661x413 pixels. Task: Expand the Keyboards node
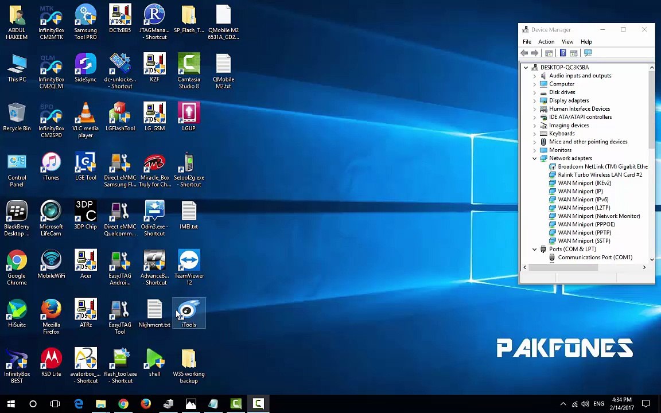(535, 134)
